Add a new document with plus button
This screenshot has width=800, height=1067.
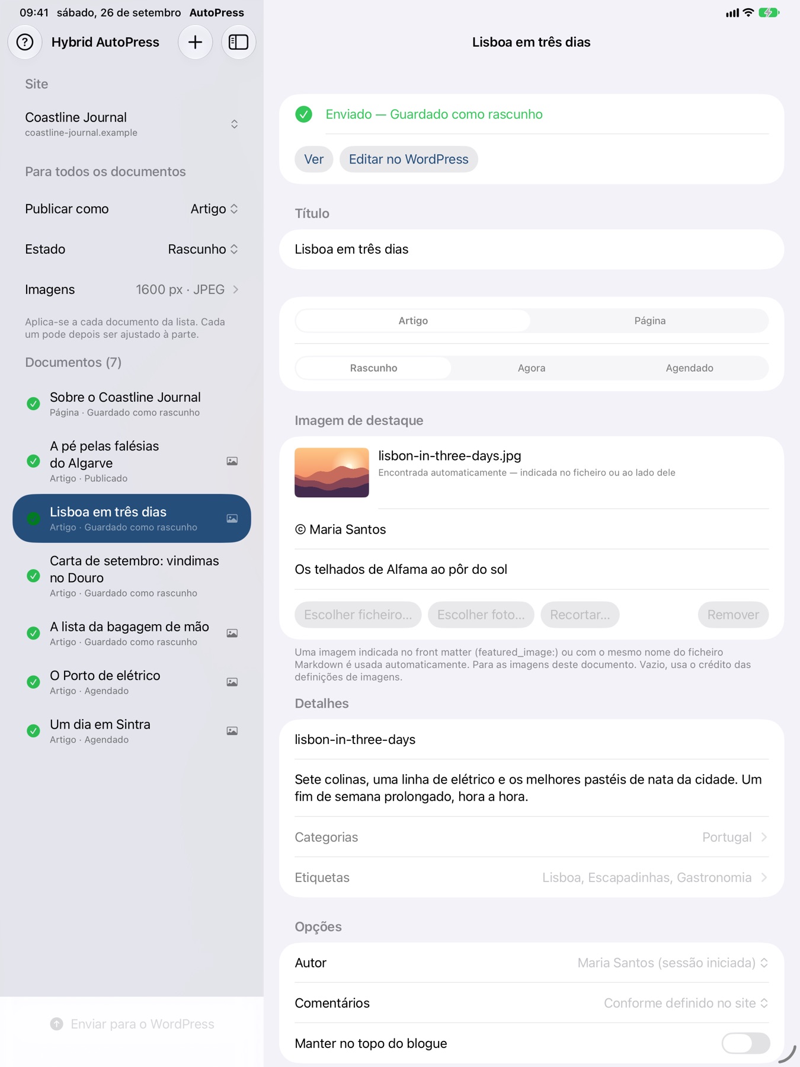(x=195, y=42)
